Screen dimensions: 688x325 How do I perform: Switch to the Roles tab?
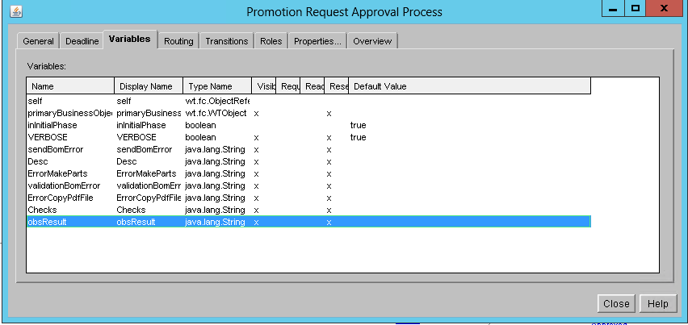point(271,41)
